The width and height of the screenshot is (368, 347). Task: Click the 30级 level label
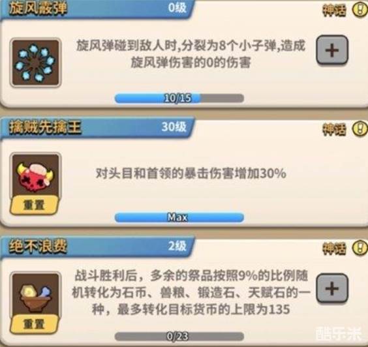174,127
